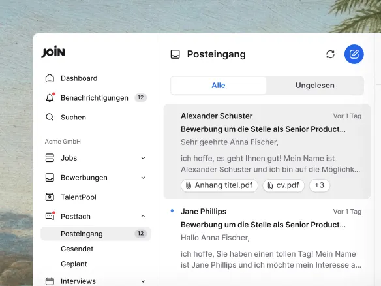The width and height of the screenshot is (381, 286).
Task: Click the inbox icon beside Posteingang title
Action: pyautogui.click(x=175, y=54)
